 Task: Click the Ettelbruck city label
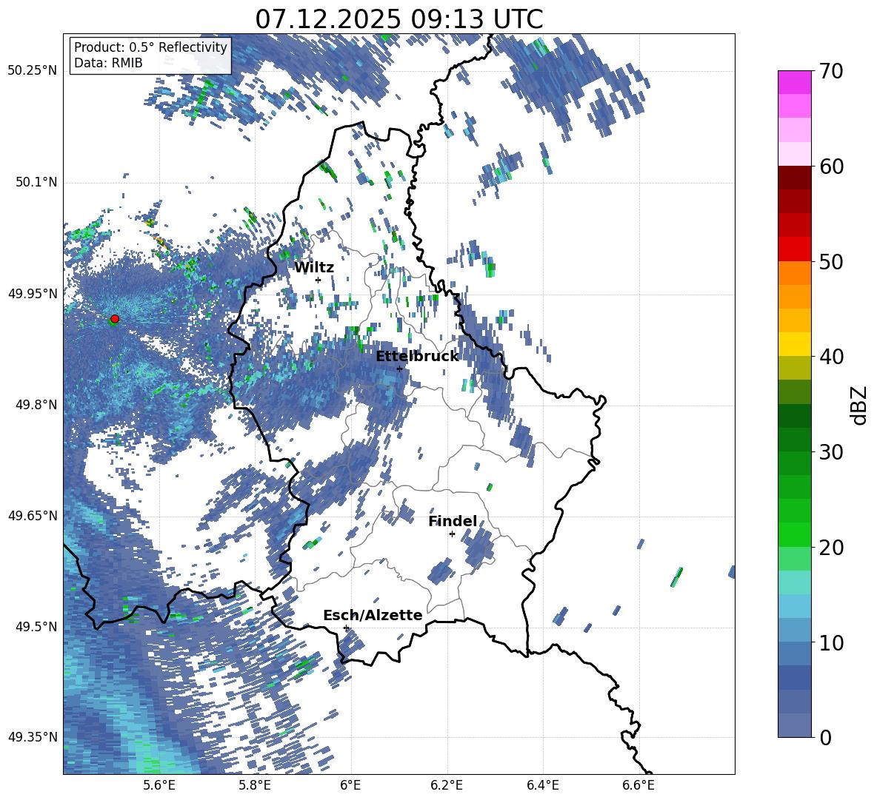tap(417, 357)
